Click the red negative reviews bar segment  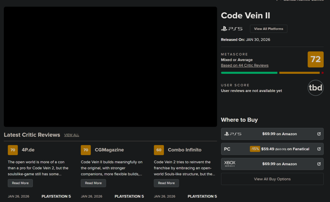[x=323, y=73]
